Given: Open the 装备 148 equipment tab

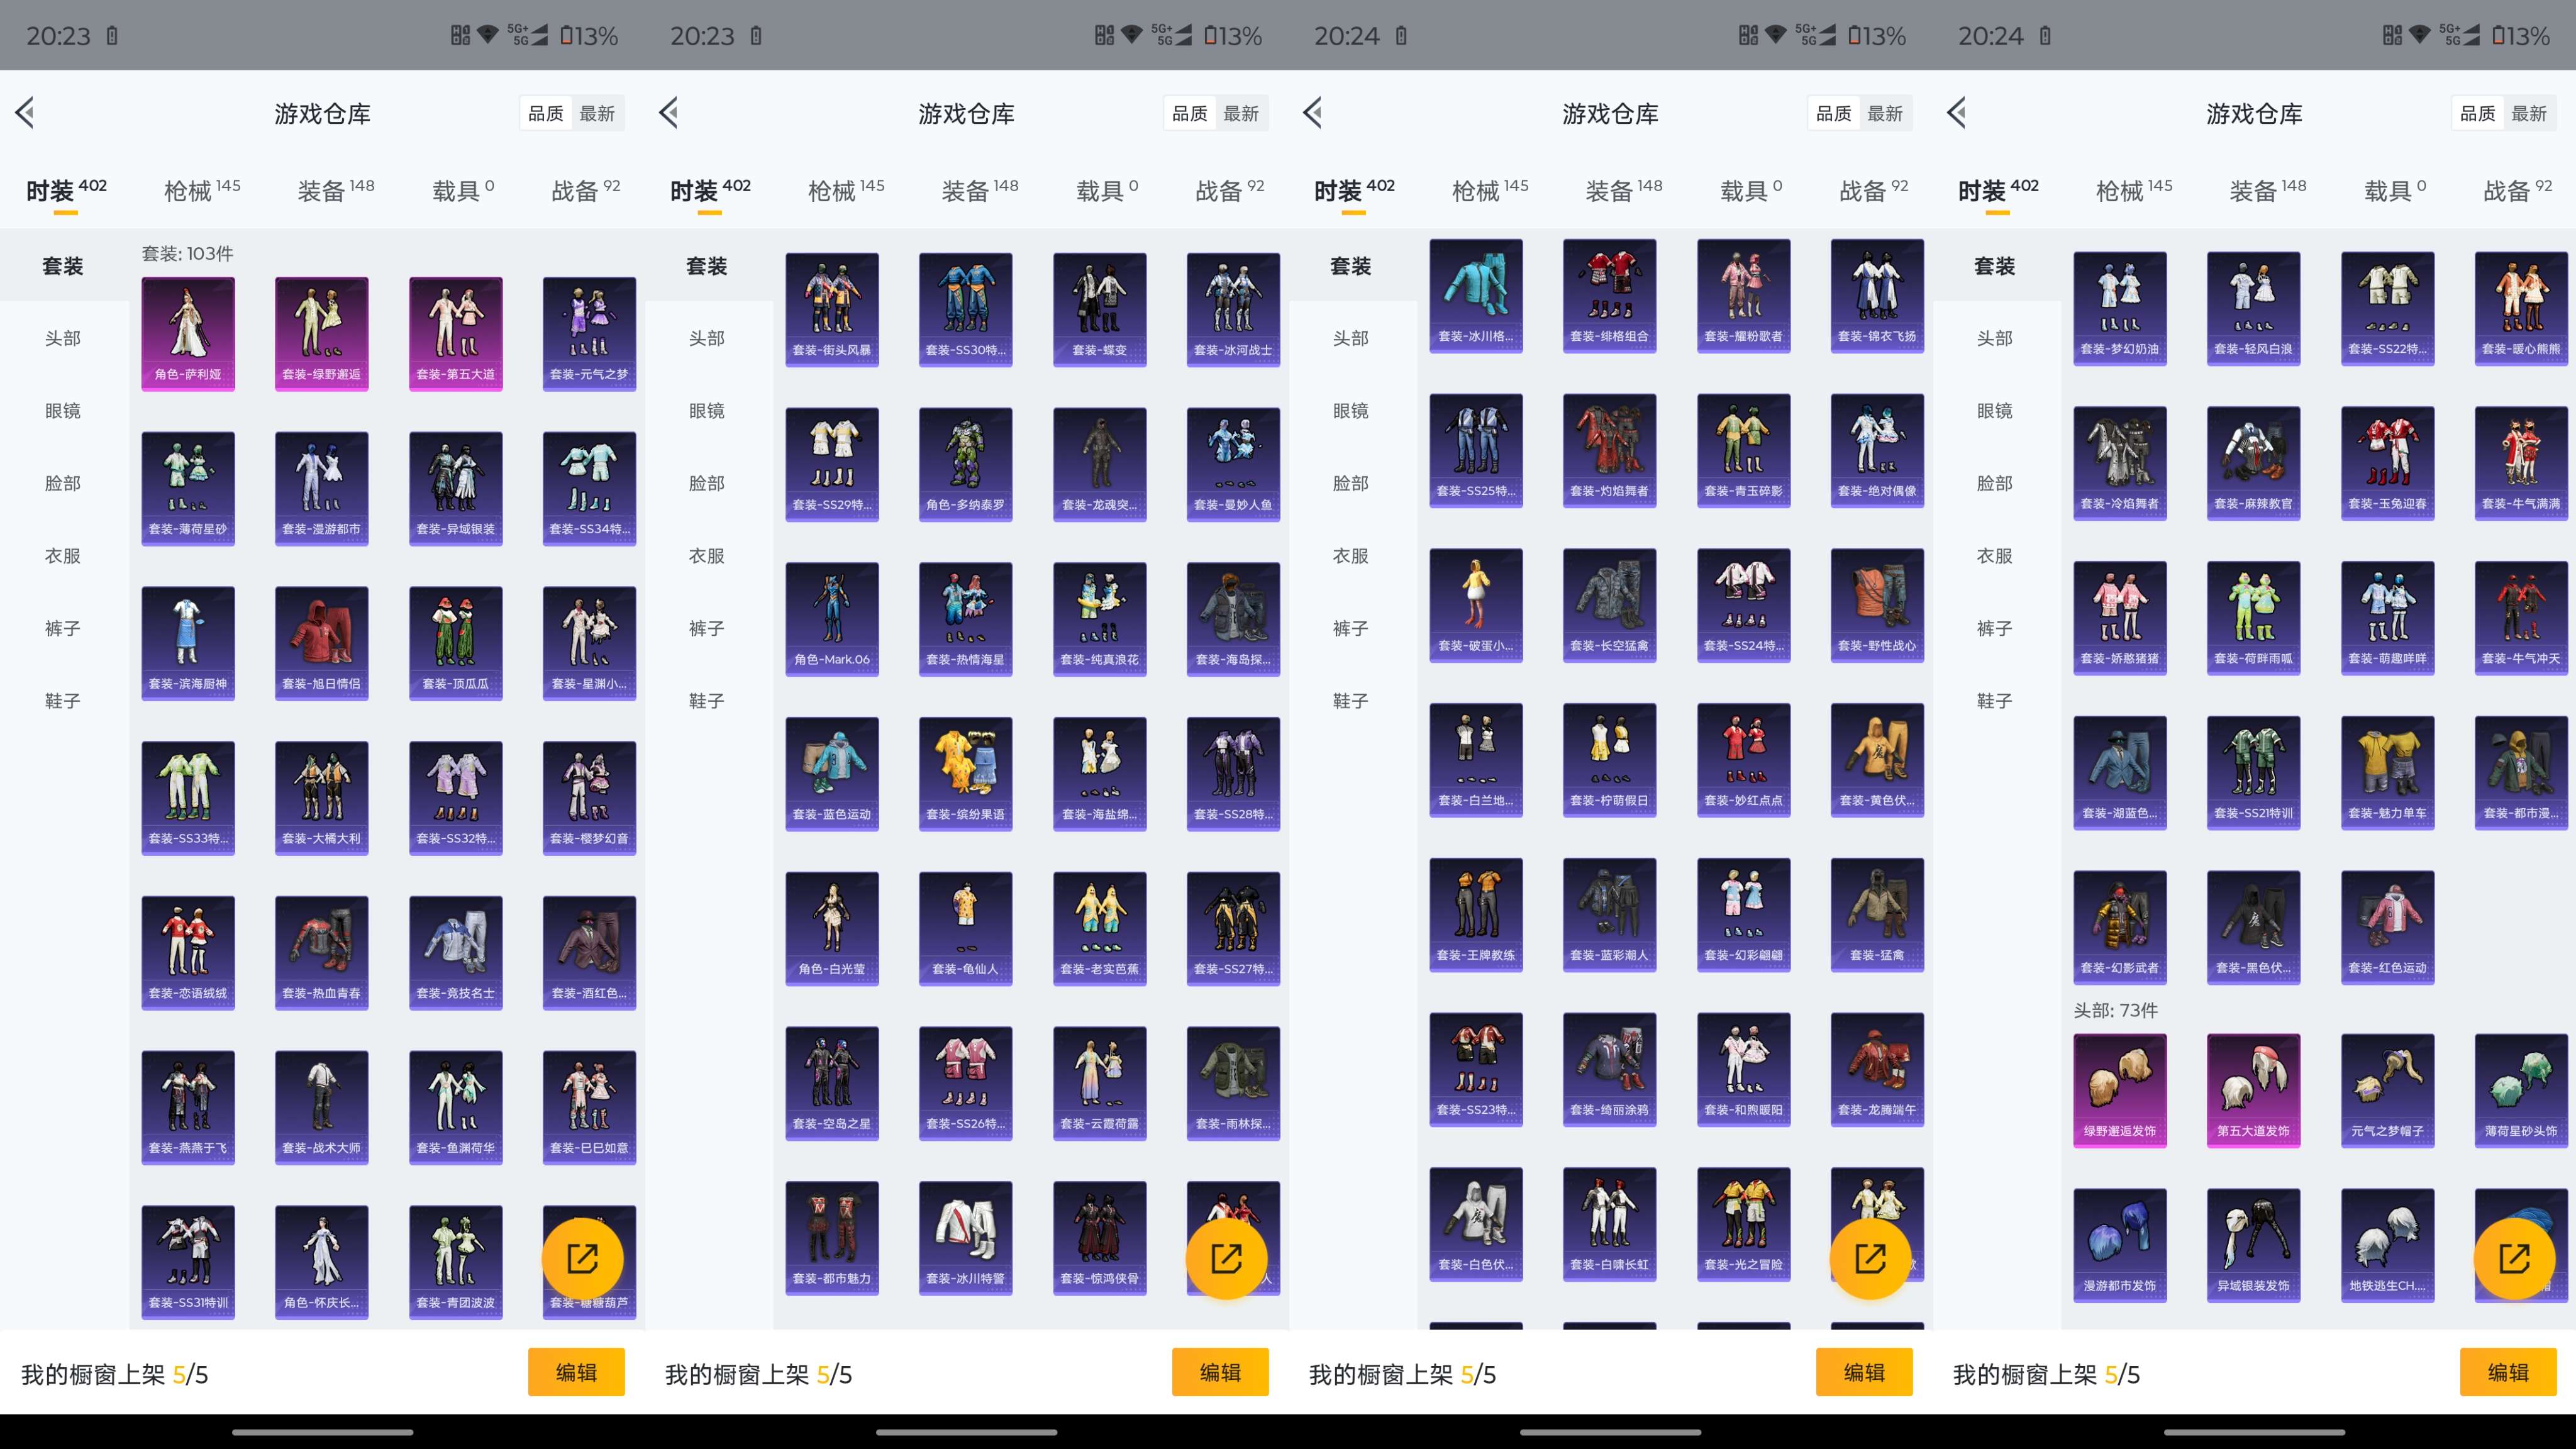Looking at the screenshot, I should (x=336, y=188).
